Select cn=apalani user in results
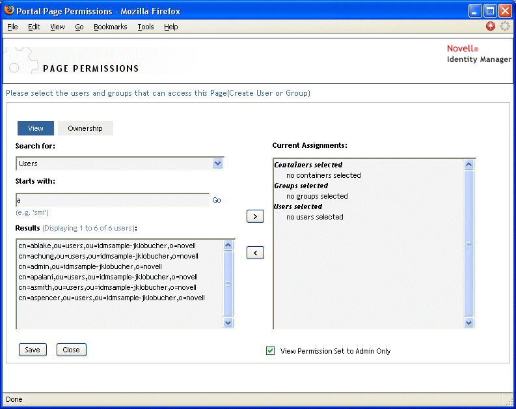 pyautogui.click(x=108, y=277)
